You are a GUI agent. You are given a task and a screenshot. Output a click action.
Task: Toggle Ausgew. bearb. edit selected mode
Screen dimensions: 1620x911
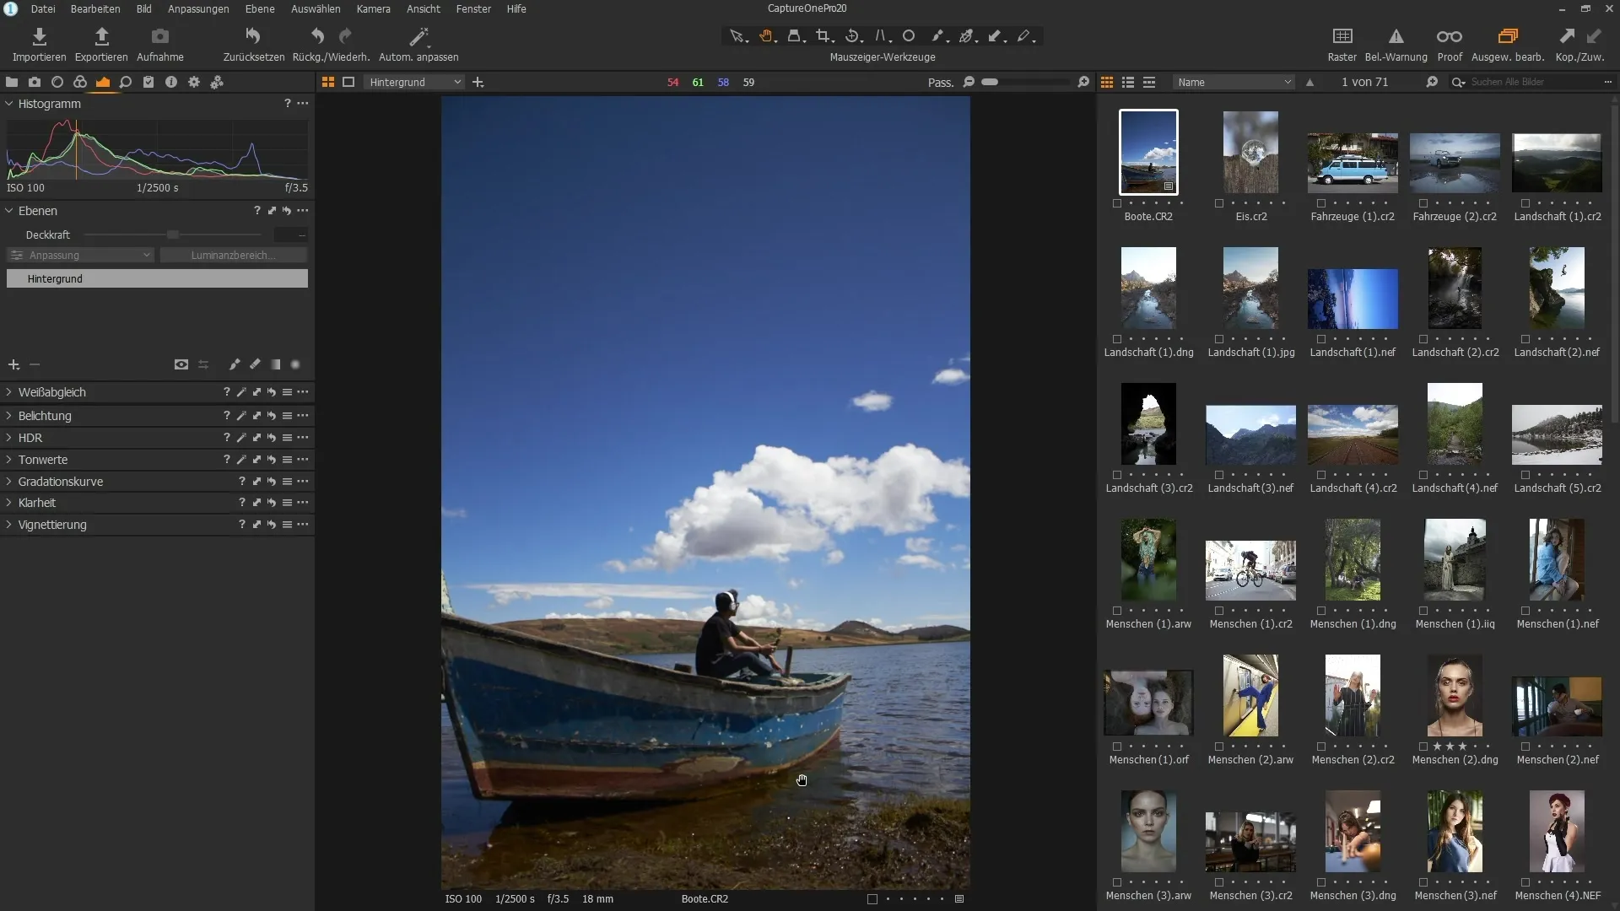[x=1508, y=36]
